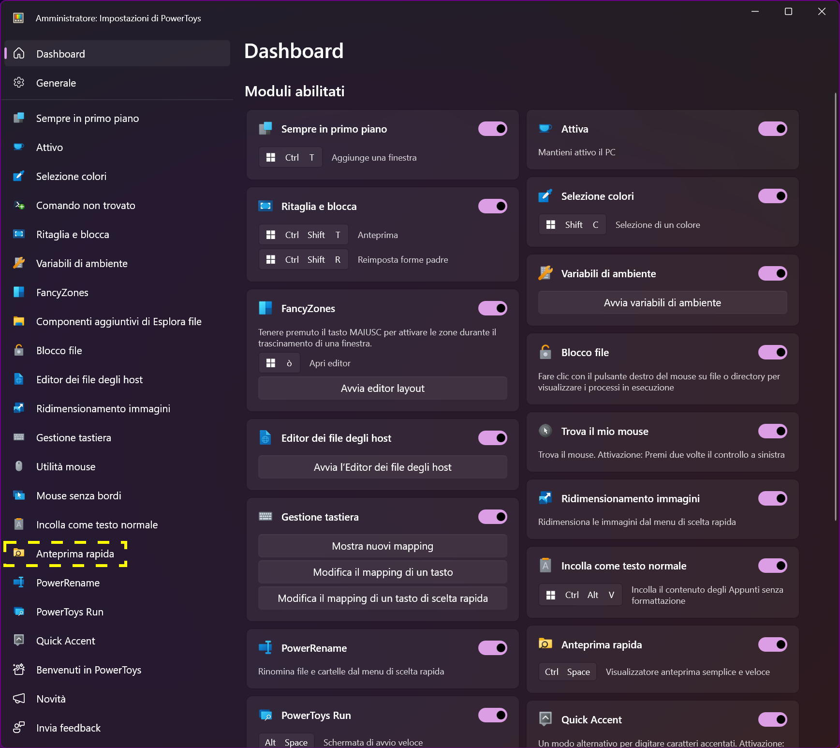The image size is (840, 748).
Task: Select the PowerRename sidebar icon
Action: (19, 583)
